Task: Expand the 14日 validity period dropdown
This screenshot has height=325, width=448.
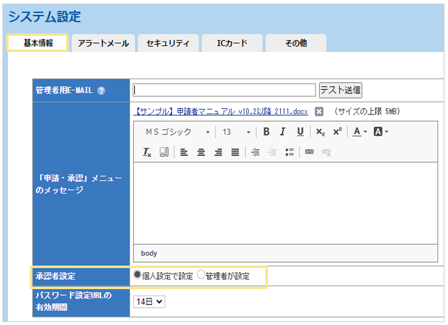Action: pyautogui.click(x=149, y=301)
